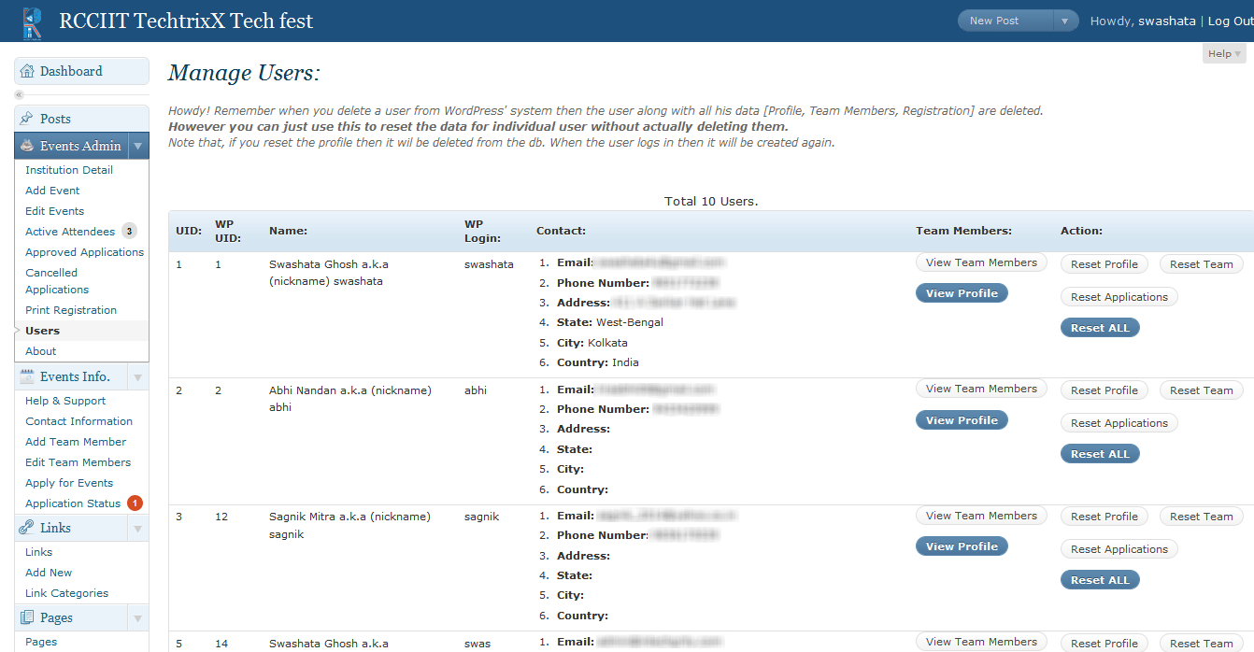Click the Events Admin menu icon
This screenshot has width=1254, height=652.
click(27, 146)
